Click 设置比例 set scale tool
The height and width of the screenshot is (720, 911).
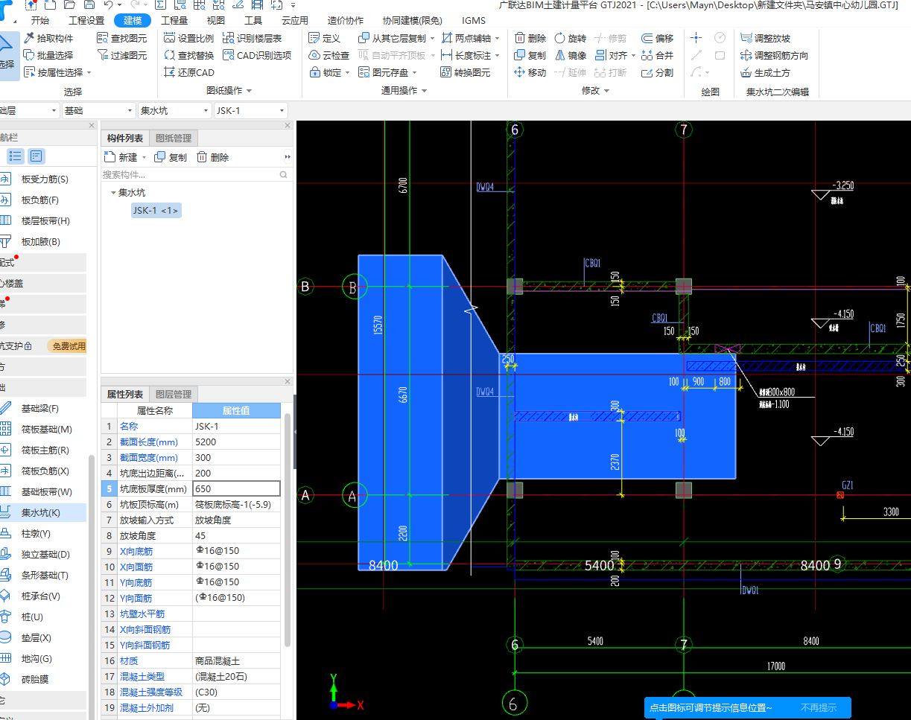tap(188, 38)
